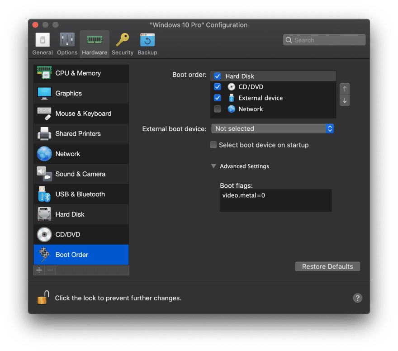This screenshot has height=351, width=398.
Task: Select the CD/DVD disc icon in sidebar
Action: pos(44,234)
